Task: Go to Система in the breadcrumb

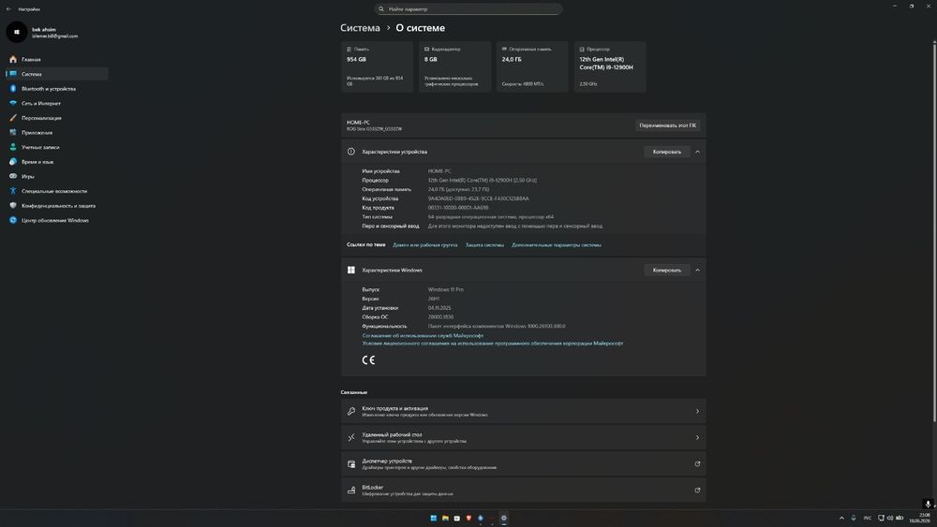Action: pos(360,28)
